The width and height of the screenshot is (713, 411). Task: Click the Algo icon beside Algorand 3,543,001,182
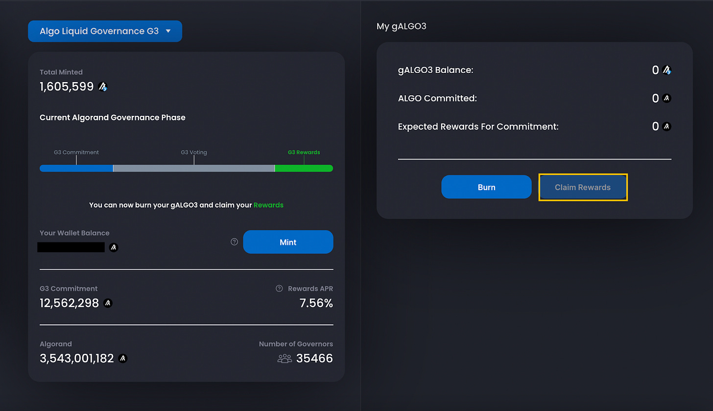coord(123,358)
